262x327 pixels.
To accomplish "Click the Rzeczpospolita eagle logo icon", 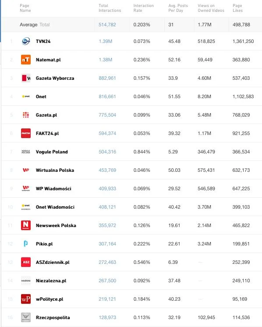I will tap(26, 317).
